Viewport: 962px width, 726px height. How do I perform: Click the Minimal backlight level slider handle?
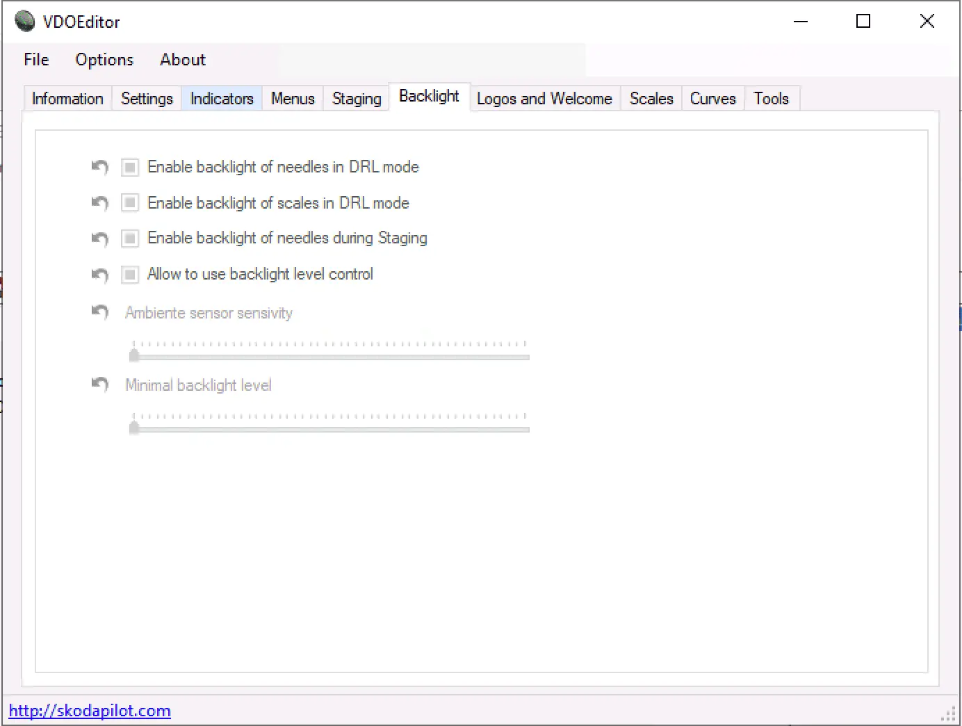tap(135, 428)
